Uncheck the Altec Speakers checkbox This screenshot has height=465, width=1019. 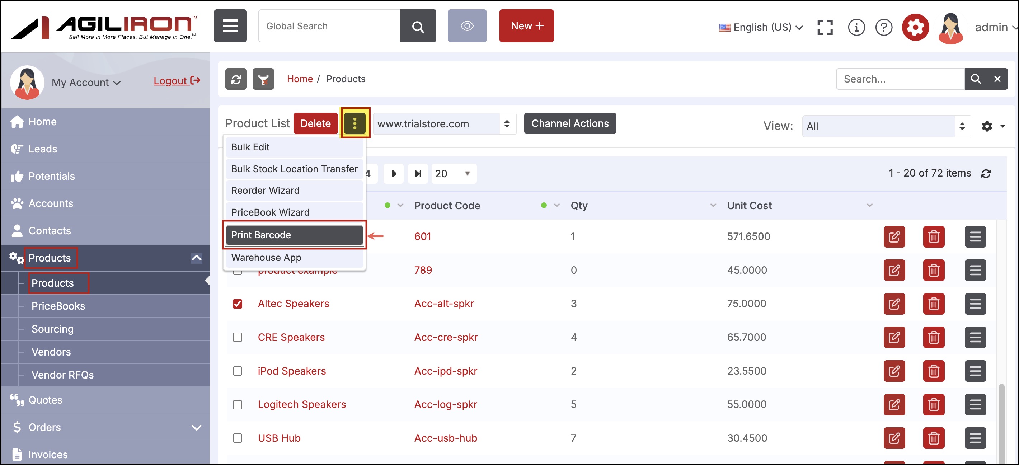(237, 304)
